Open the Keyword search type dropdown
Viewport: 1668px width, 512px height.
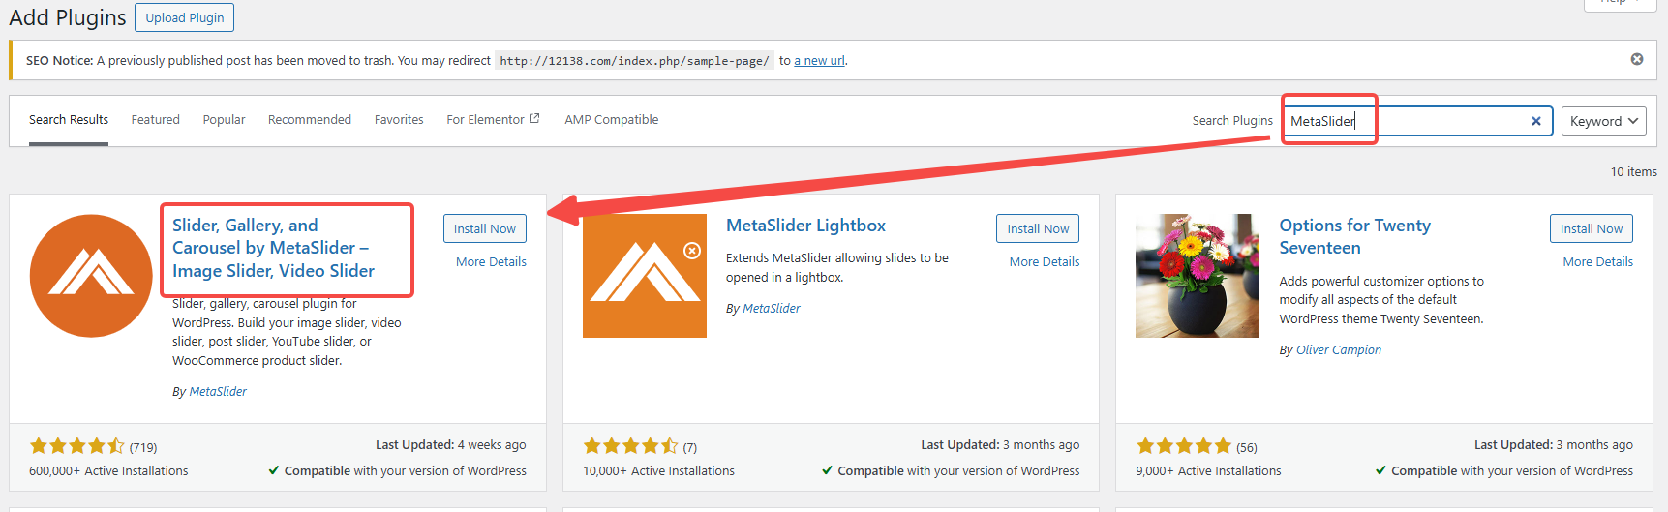coord(1603,121)
